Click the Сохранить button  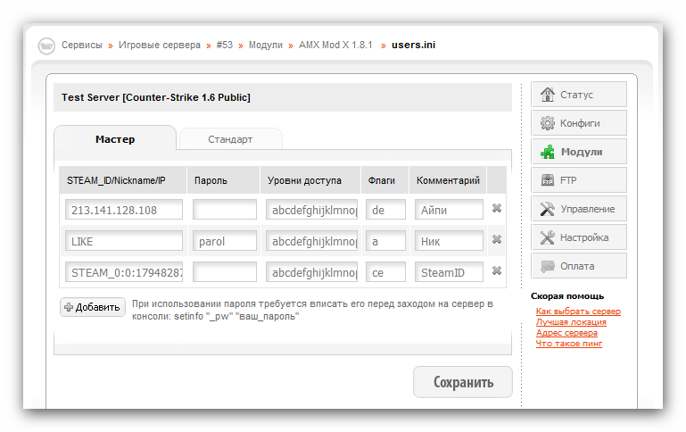(x=462, y=382)
